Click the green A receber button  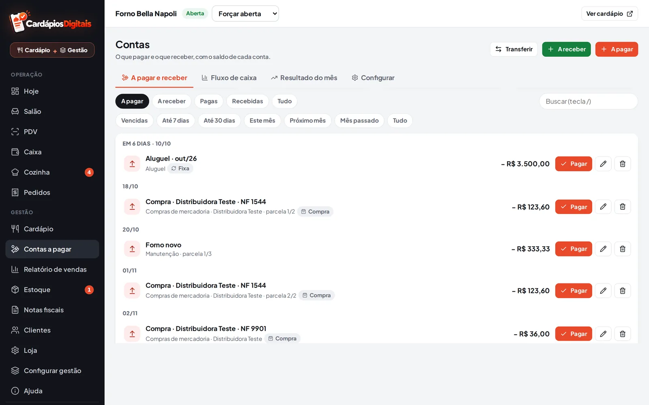click(566, 49)
